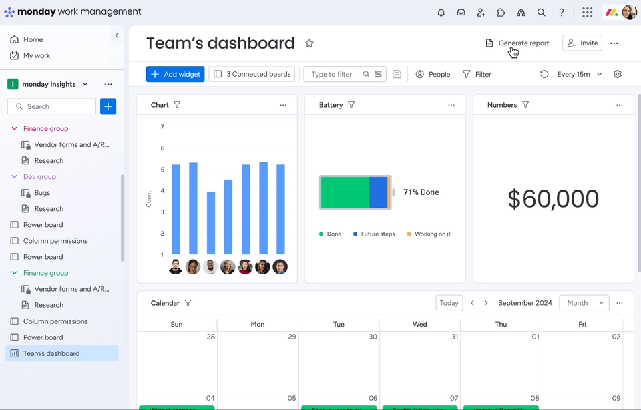
Task: Collapse the left sidebar arrow
Action: click(117, 35)
